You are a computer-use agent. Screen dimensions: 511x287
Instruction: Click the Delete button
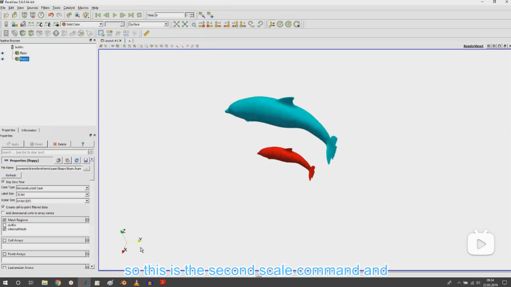tap(60, 144)
